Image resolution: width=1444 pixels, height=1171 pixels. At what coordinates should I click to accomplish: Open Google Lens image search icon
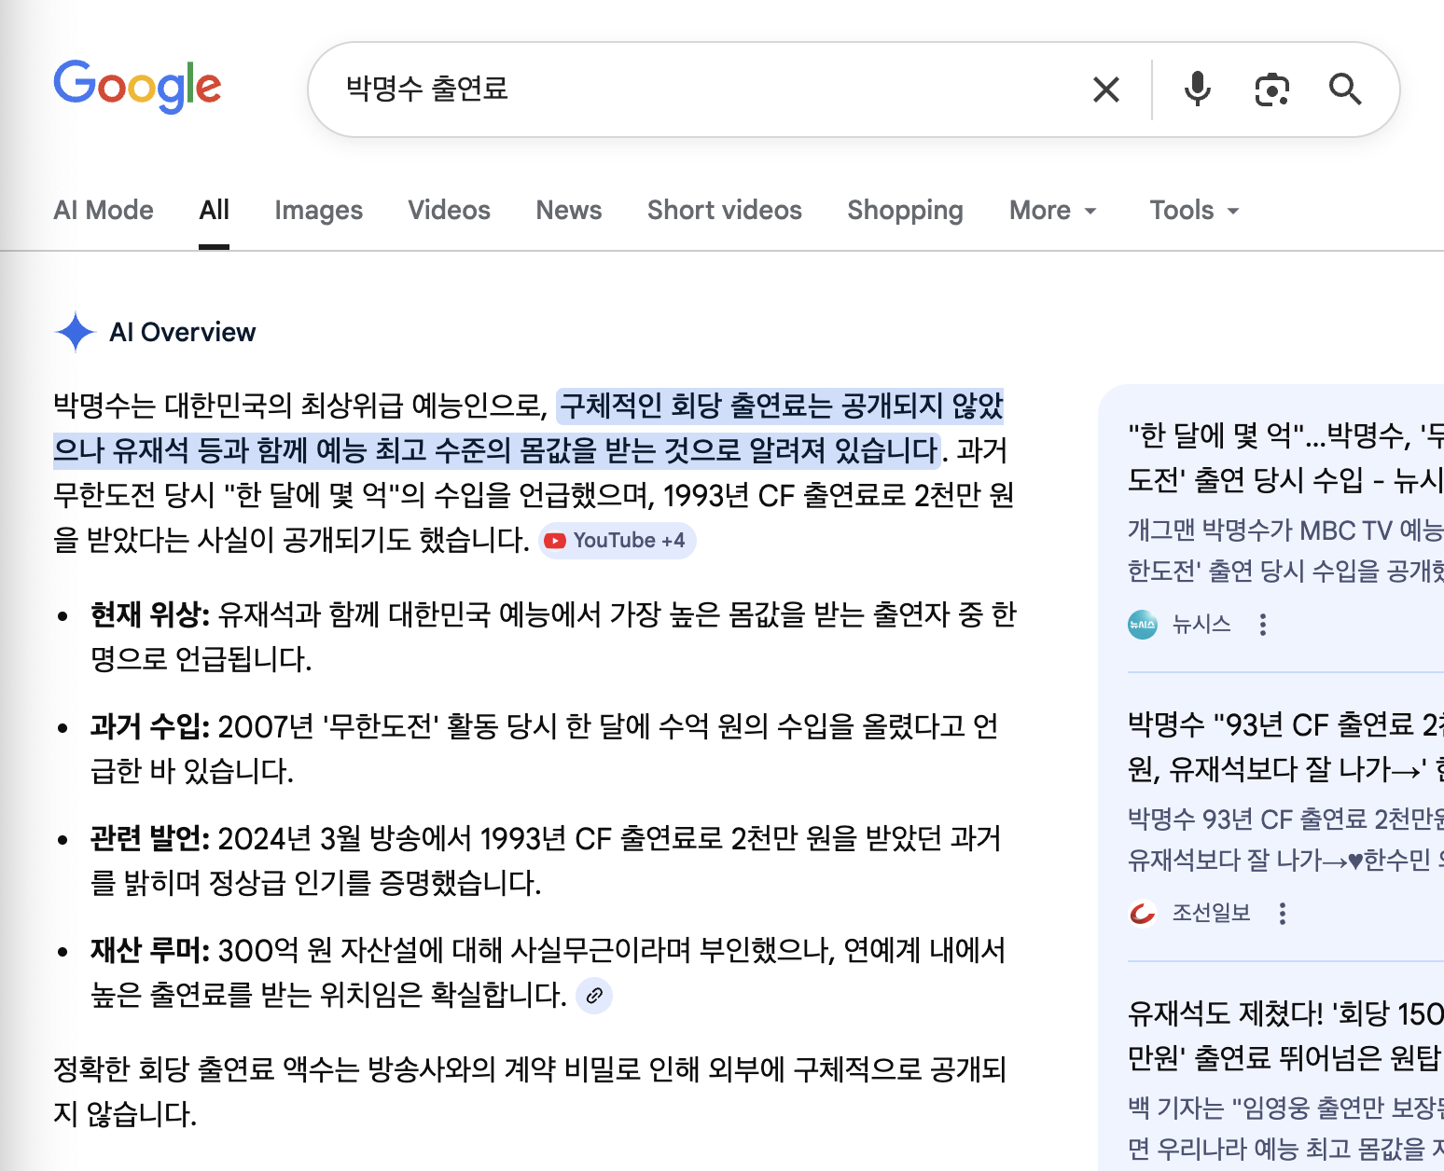[1272, 90]
